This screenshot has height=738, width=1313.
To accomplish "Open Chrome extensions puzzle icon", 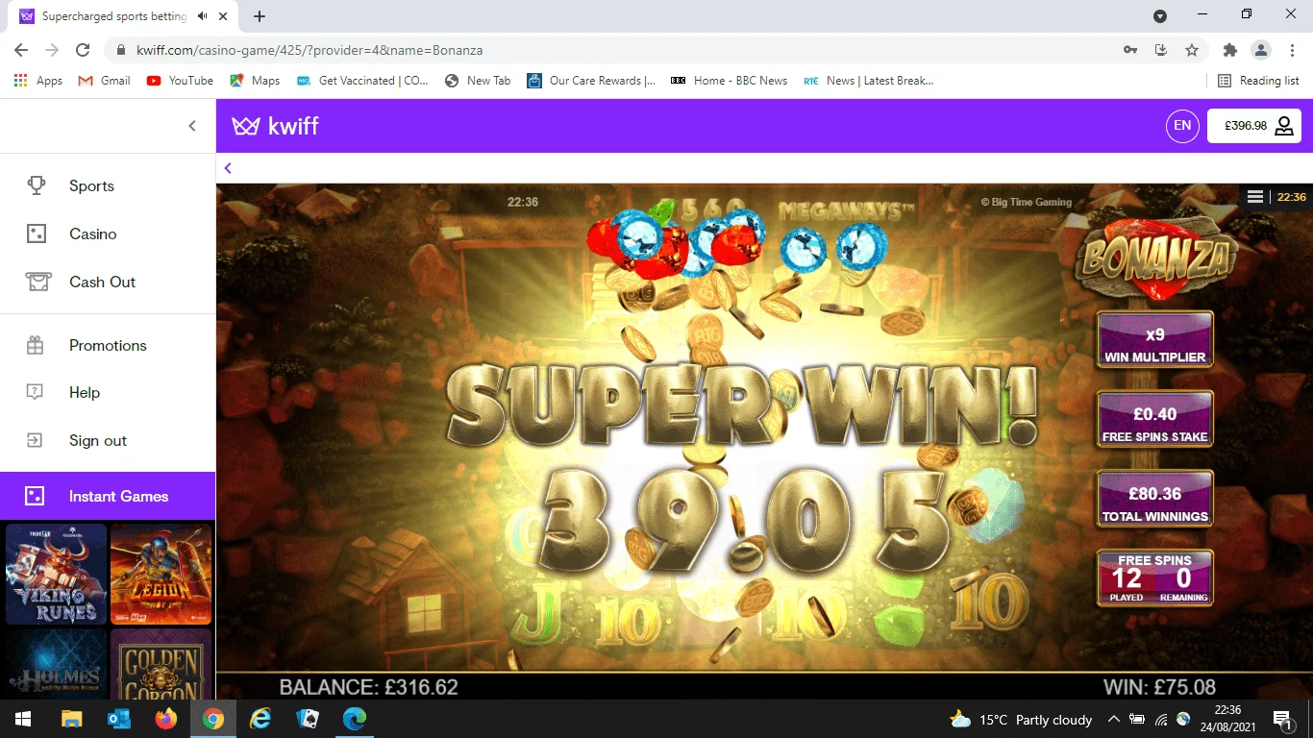I will (1230, 50).
